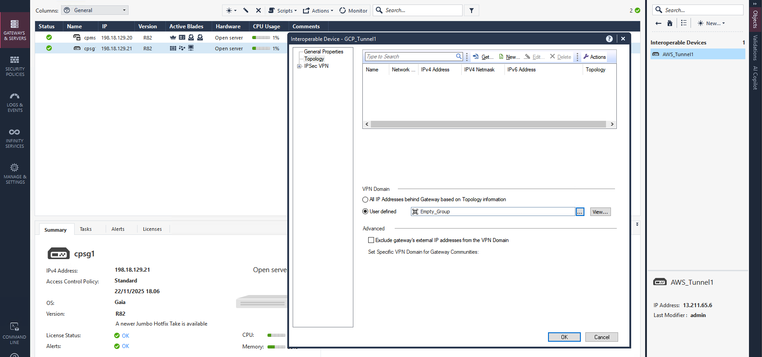Image resolution: width=762 pixels, height=357 pixels.
Task: Open Logs & Events from the sidebar
Action: (x=15, y=102)
